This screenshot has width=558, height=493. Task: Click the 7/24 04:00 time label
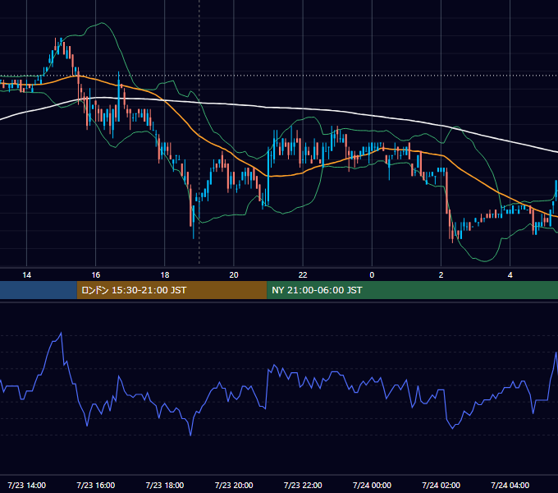pyautogui.click(x=510, y=485)
